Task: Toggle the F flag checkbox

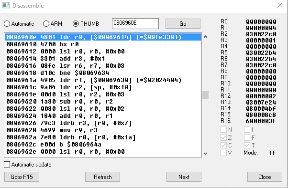Action: 247,137
